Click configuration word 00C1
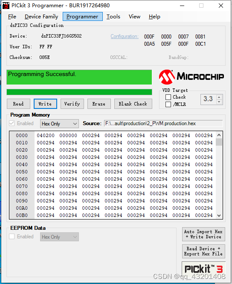Screen dimensions: 232x284 point(200,44)
